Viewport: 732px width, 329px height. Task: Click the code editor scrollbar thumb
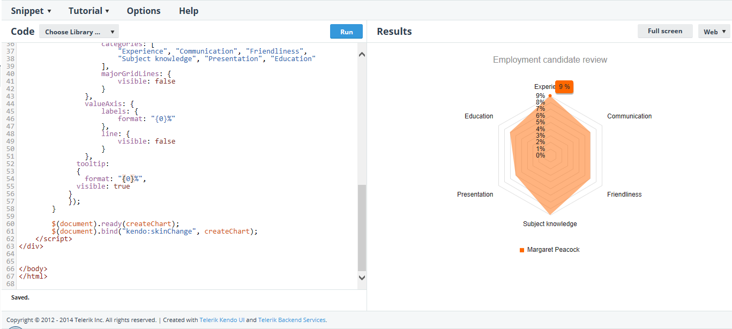[362, 228]
